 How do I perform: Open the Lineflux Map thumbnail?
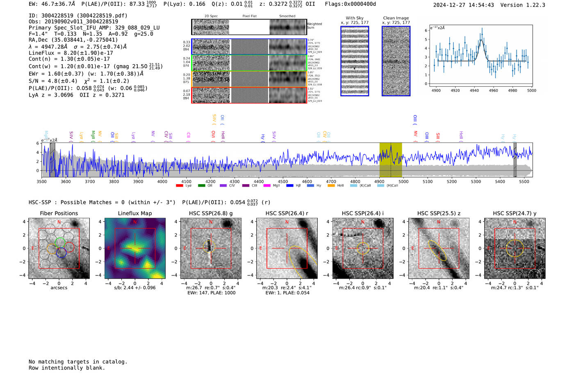tap(135, 248)
